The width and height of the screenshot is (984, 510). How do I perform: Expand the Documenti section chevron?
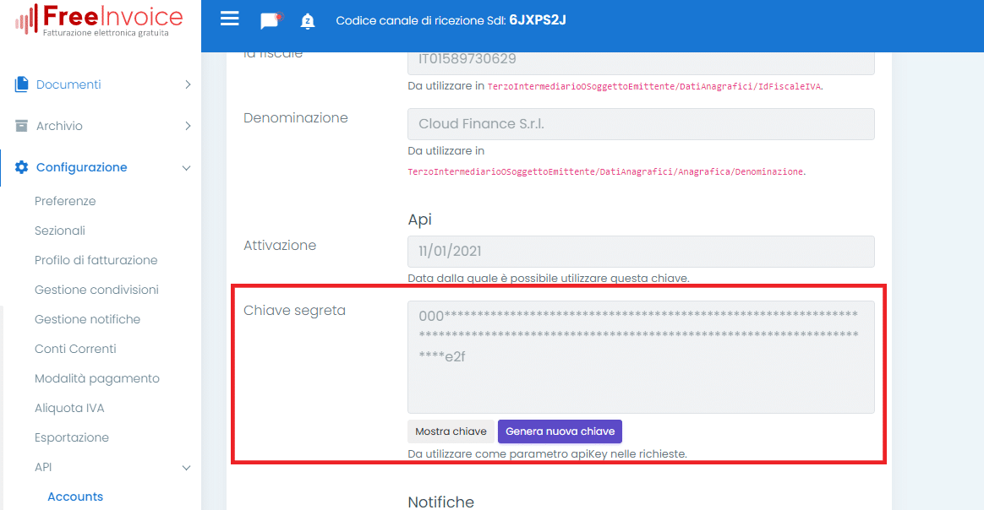coord(186,84)
